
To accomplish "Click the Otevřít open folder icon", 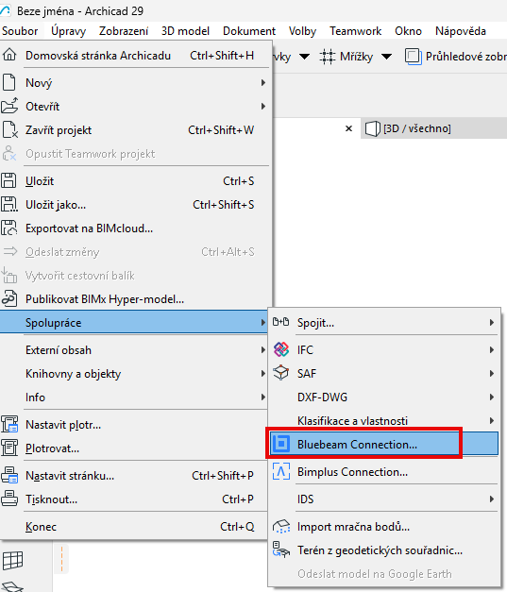I will tap(9, 106).
